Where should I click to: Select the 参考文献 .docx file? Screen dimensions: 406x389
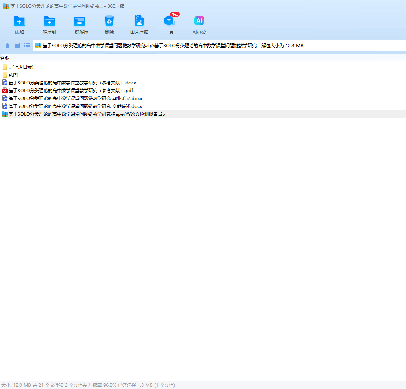tap(203, 83)
